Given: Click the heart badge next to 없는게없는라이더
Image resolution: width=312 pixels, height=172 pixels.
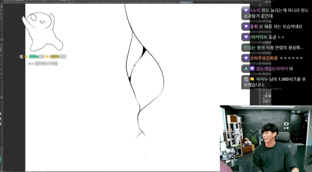Looking at the screenshot, I should coord(252,69).
